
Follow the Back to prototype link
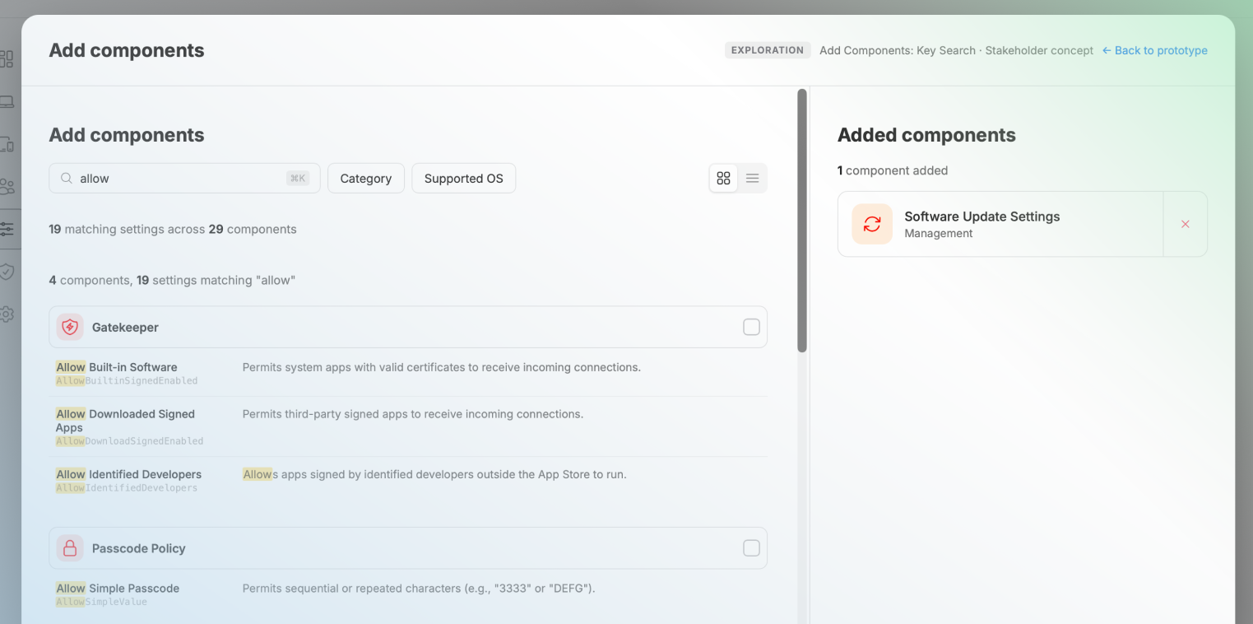[x=1154, y=50]
